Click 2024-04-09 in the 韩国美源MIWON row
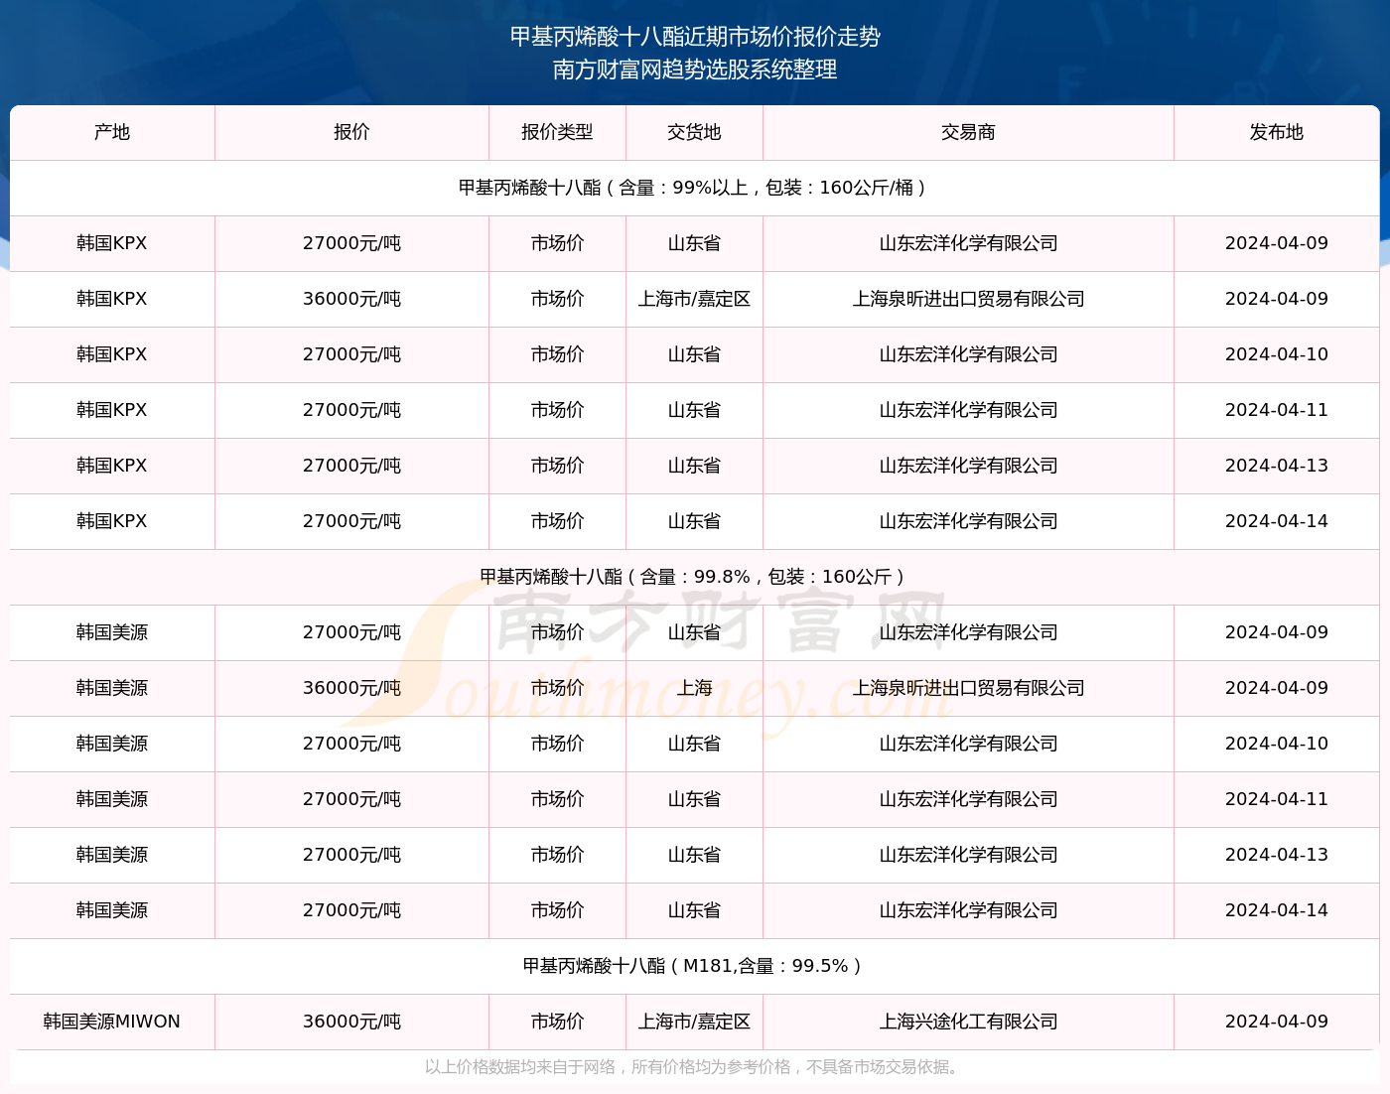 click(1276, 1022)
